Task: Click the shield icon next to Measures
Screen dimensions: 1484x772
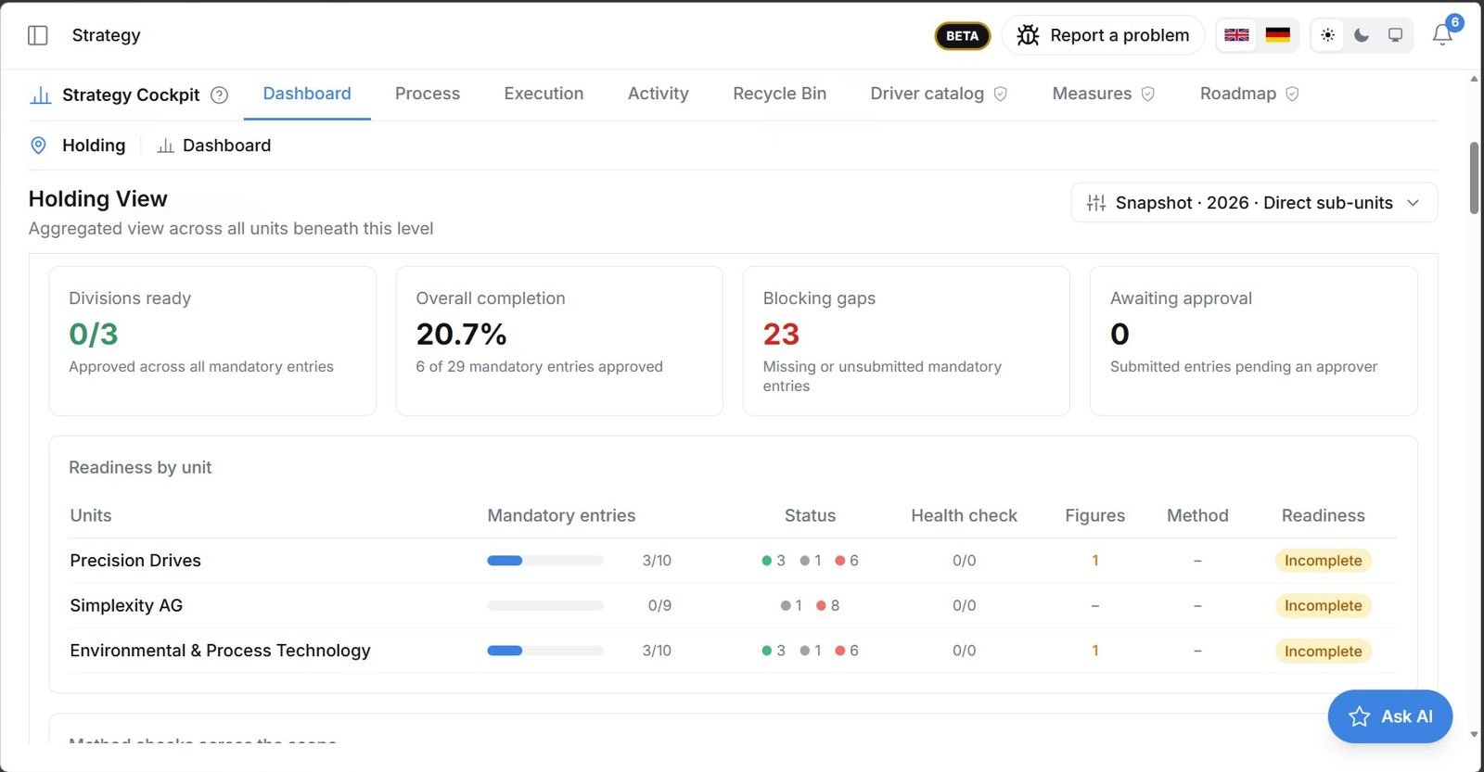Action: (1148, 94)
